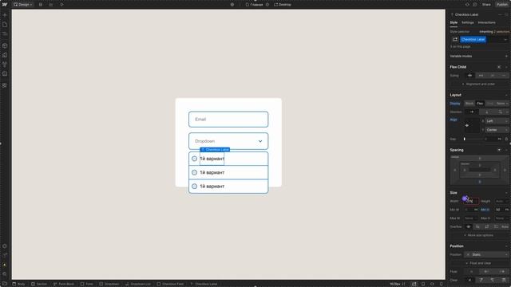This screenshot has height=287, width=511.
Task: Add a Variable mode with plus icon
Action: pyautogui.click(x=506, y=56)
